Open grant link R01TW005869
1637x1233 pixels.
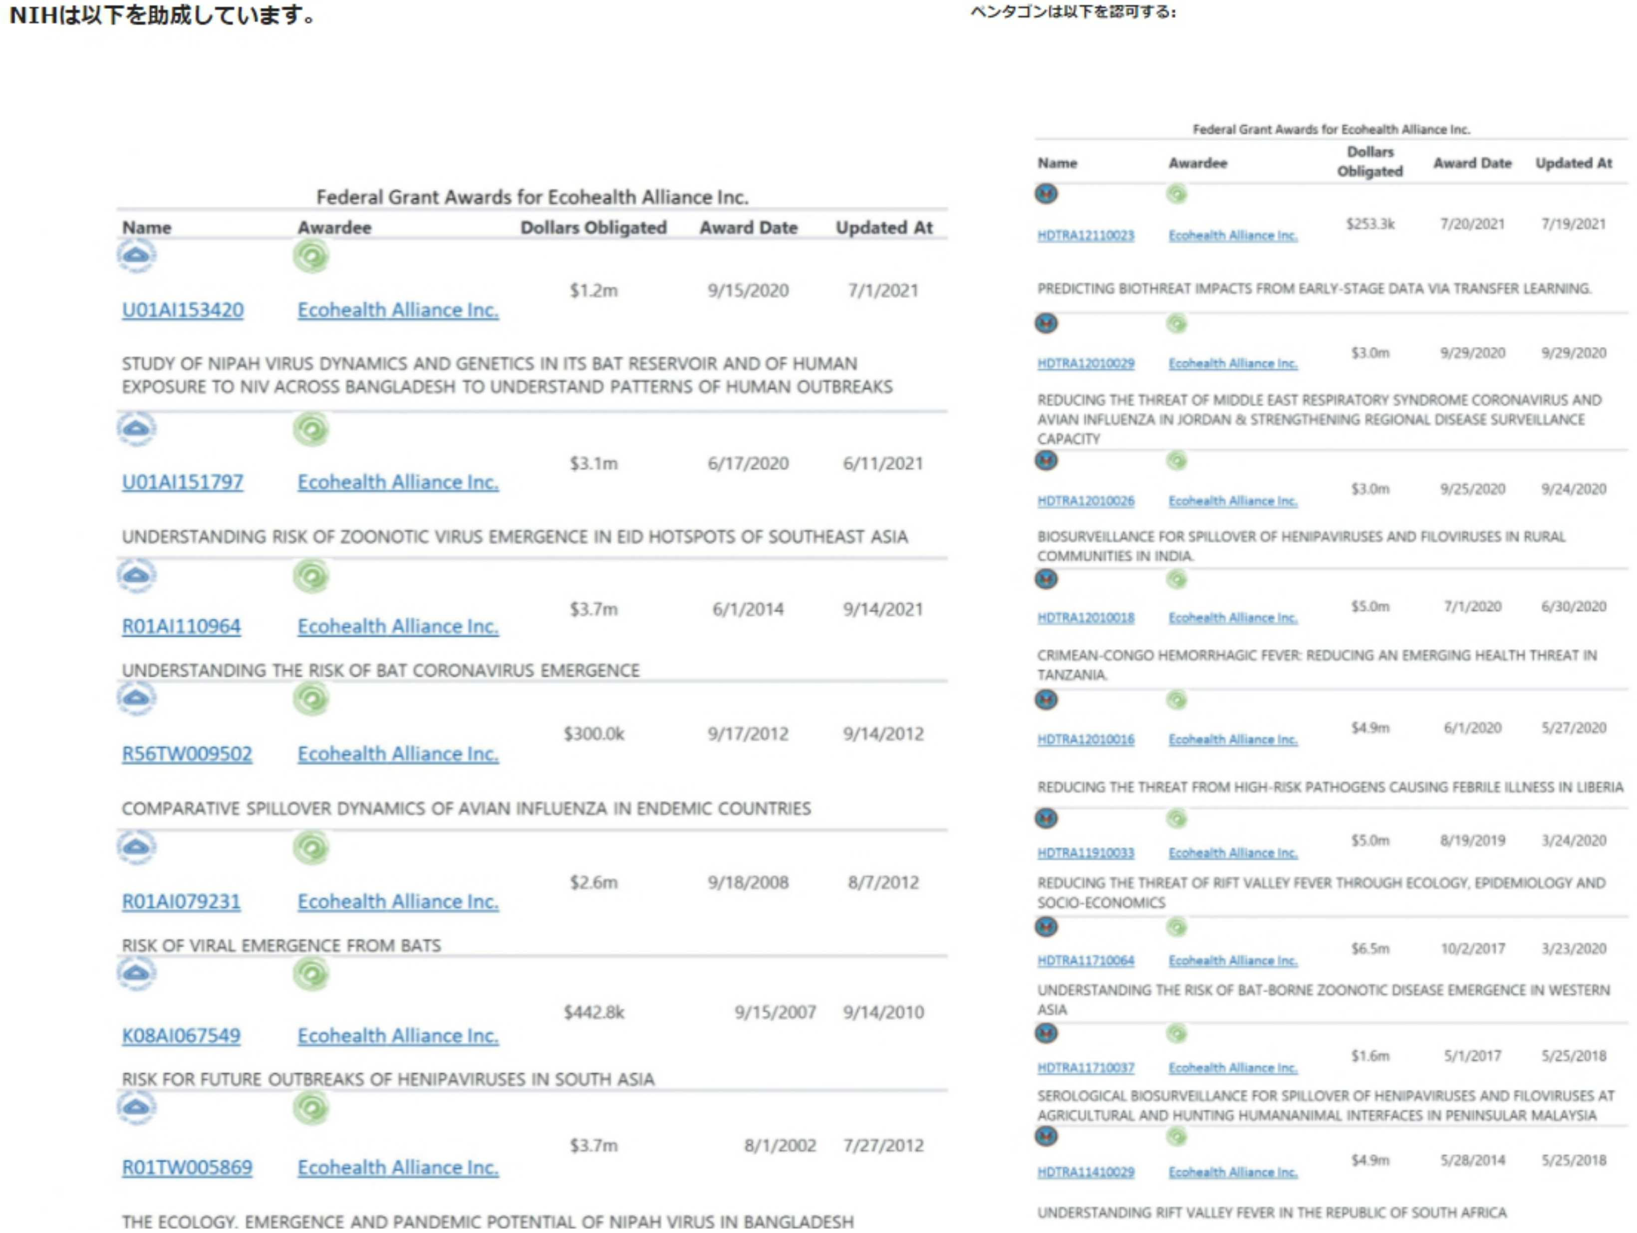point(187,1168)
